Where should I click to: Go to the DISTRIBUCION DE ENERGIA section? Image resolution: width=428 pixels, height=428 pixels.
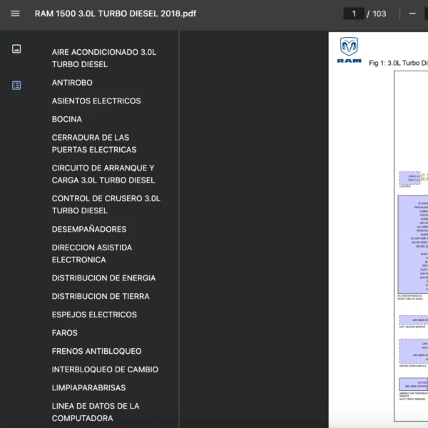pos(103,278)
